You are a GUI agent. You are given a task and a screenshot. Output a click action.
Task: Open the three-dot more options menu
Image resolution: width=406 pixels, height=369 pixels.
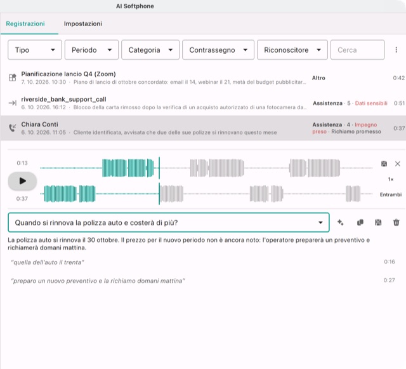396,50
